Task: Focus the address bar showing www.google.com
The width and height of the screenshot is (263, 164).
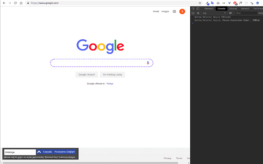Action: [112, 3]
